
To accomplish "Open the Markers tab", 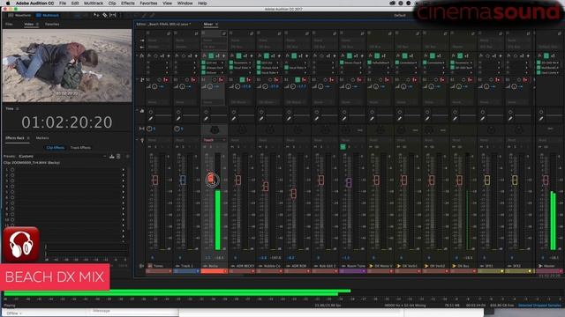I will [42, 138].
